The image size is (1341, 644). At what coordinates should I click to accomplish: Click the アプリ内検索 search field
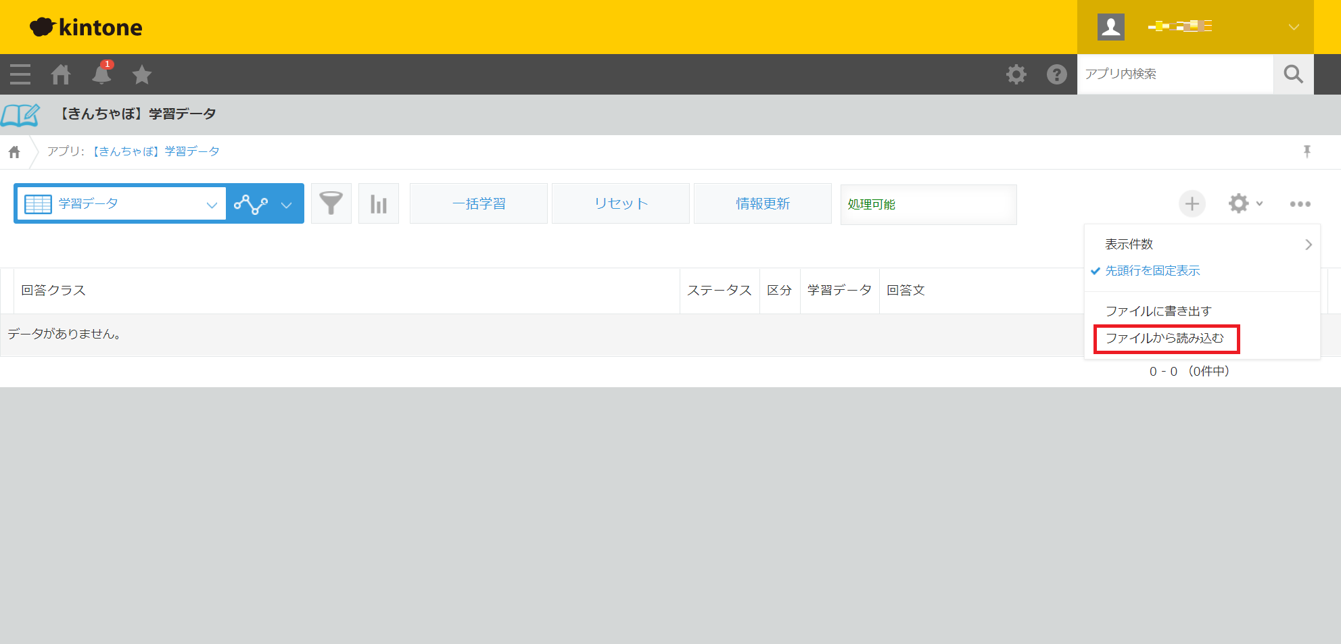pos(1175,74)
